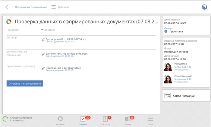Open Карта процесса panel
The width and height of the screenshot is (211, 127).
click(183, 95)
